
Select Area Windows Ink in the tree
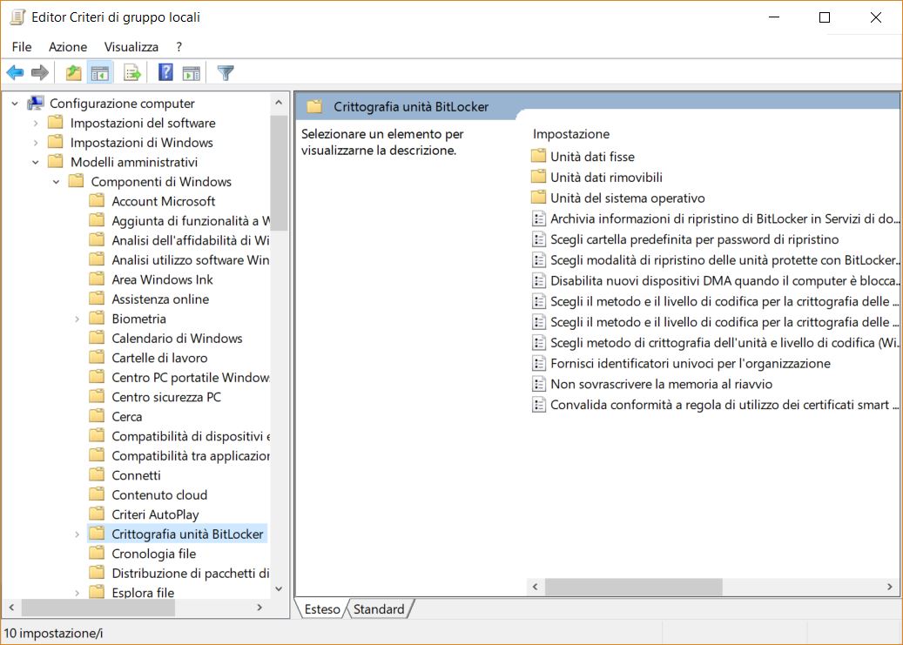coord(163,279)
